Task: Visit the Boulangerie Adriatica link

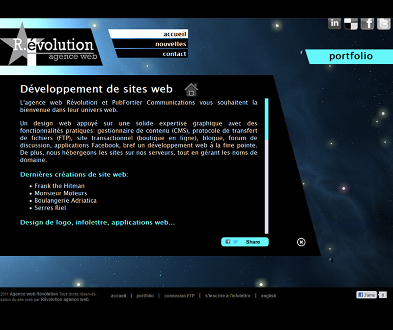Action: tap(65, 201)
